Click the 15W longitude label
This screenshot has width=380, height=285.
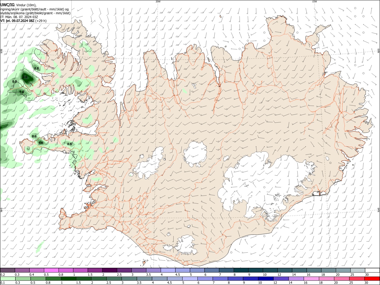click(x=314, y=1)
